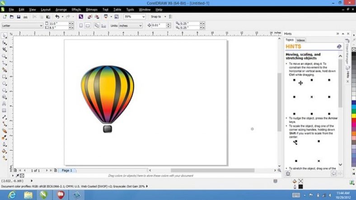Undo the last action
Viewport: 356px width, 200px height.
57,17
